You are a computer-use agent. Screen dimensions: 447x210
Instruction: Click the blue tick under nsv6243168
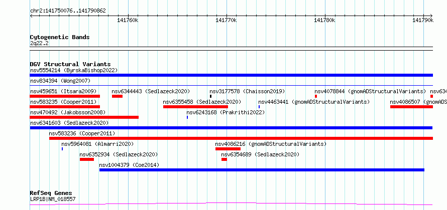(187, 117)
